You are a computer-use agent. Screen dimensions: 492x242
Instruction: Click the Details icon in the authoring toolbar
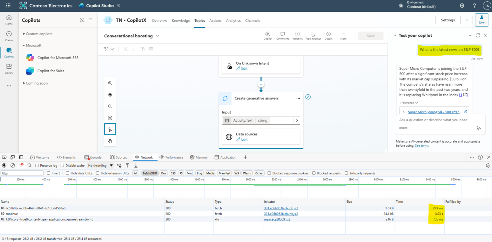(328, 35)
